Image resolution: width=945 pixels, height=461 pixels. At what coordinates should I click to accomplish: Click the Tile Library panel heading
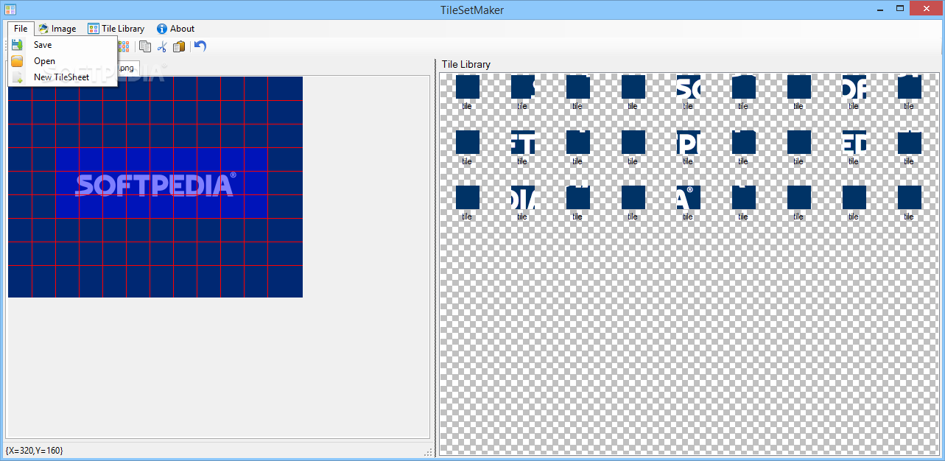466,64
